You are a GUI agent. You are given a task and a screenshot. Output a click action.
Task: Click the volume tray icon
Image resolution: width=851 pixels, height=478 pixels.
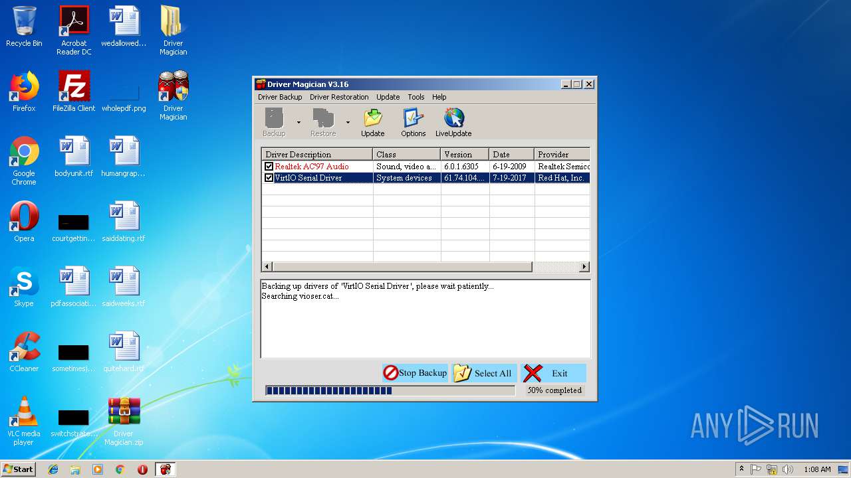tap(788, 469)
